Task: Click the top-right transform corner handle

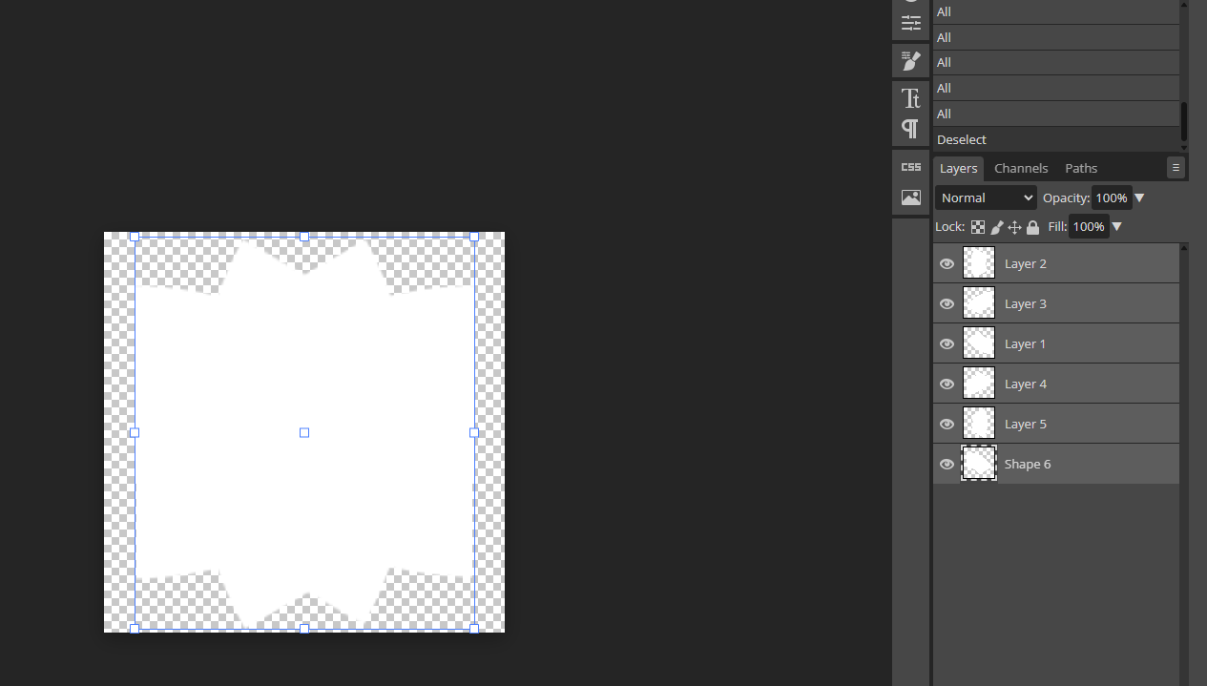Action: [x=474, y=237]
